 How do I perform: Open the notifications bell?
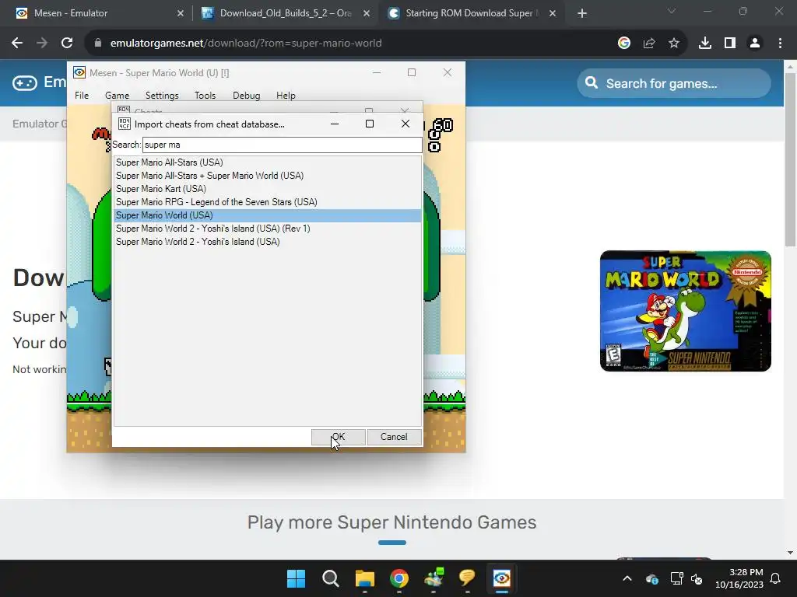click(776, 578)
